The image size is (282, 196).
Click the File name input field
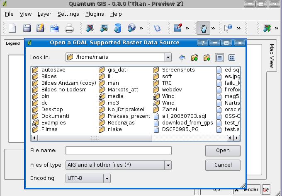click(119, 151)
